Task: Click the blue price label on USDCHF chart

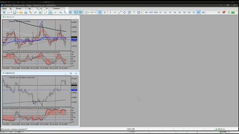Action: (x=74, y=90)
